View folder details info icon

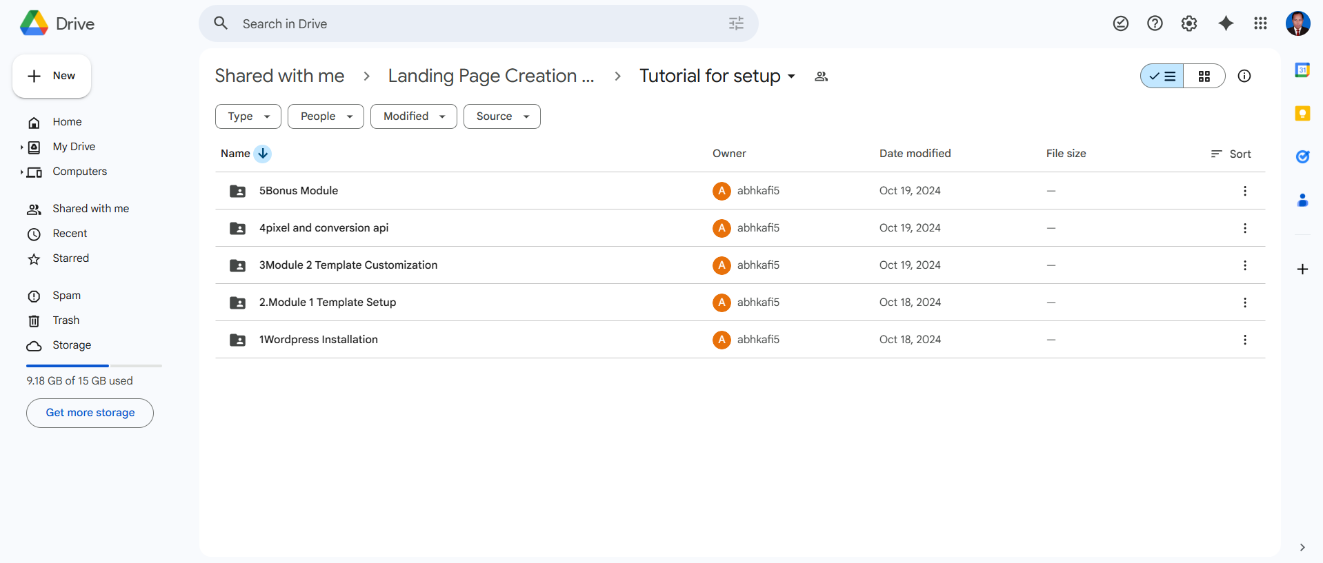pos(1244,76)
